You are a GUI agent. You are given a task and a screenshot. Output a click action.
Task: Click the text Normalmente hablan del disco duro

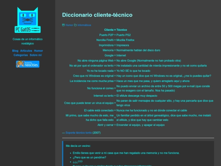pos(138,50)
